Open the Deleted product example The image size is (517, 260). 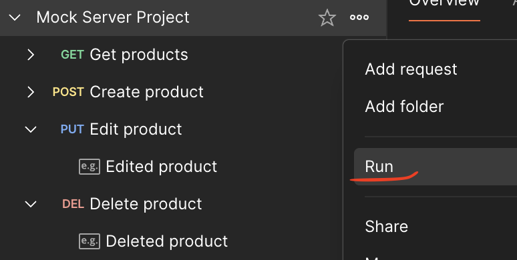[166, 241]
